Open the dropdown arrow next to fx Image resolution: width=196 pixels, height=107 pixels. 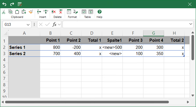point(59,24)
